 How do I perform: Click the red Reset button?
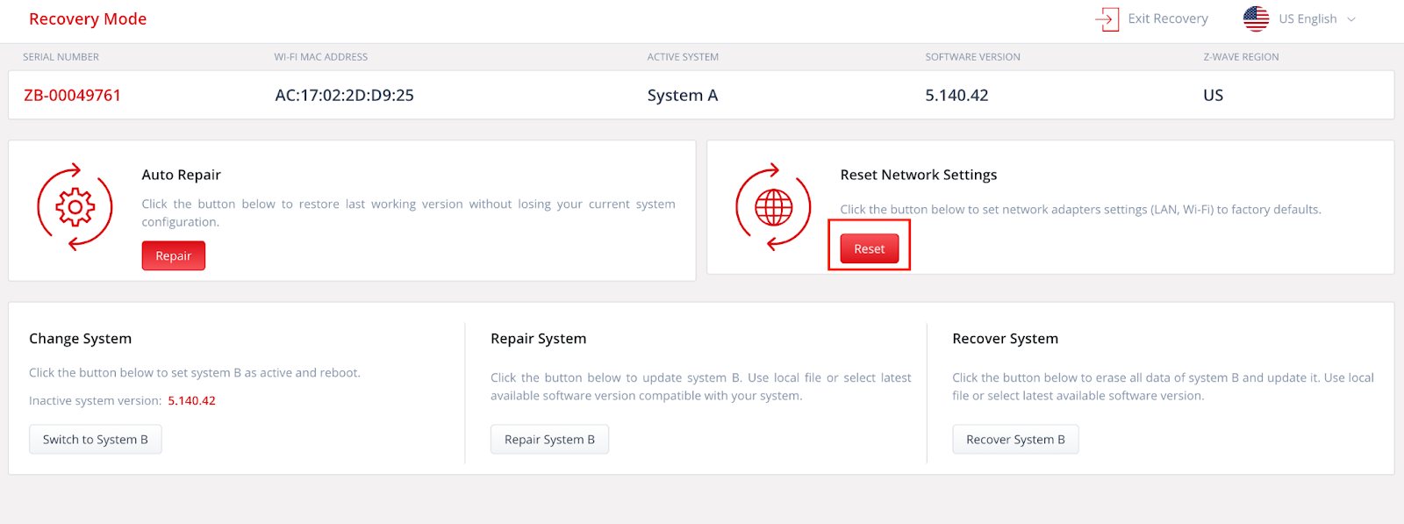[x=870, y=248]
